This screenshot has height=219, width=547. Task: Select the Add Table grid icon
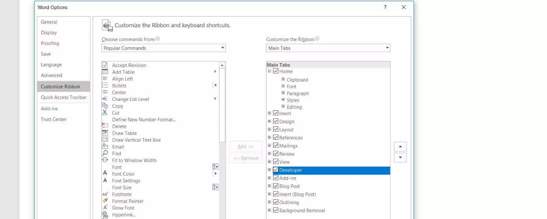105,72
